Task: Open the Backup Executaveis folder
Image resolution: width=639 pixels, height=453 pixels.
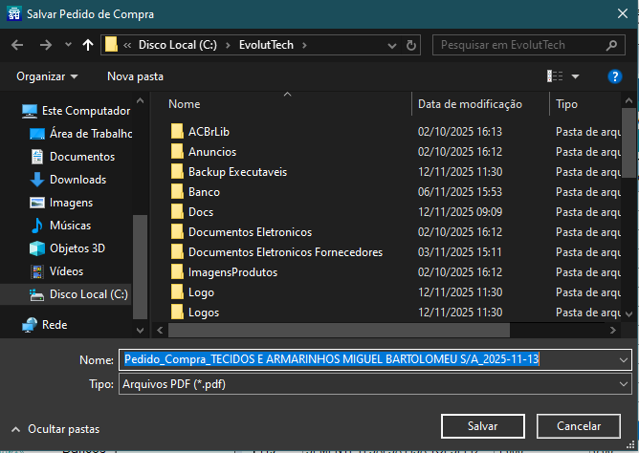Action: 237,172
